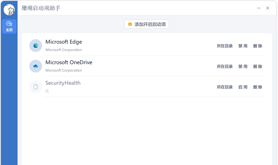Delete Microsoft Edge startup entry
Screen dimensions: 278x165
coord(258,46)
